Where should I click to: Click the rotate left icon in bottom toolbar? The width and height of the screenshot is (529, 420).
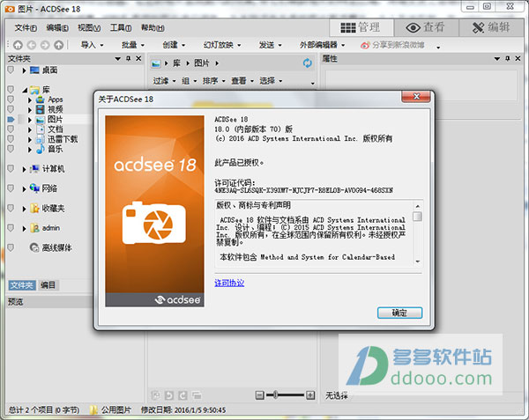(x=169, y=395)
